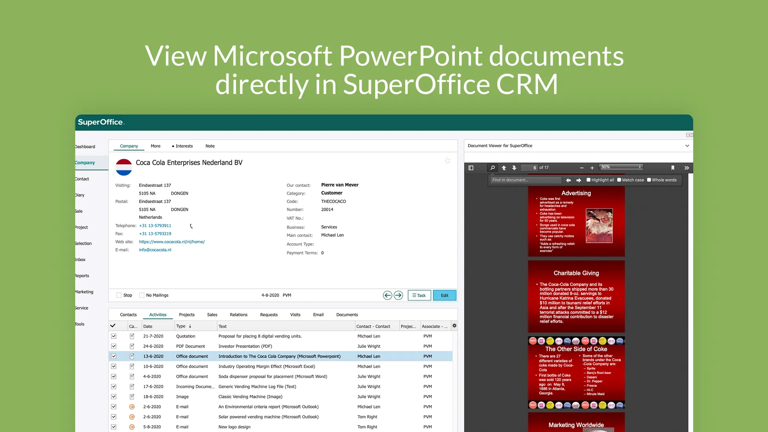768x432 pixels.
Task: Go to previous page arrow
Action: click(x=504, y=168)
